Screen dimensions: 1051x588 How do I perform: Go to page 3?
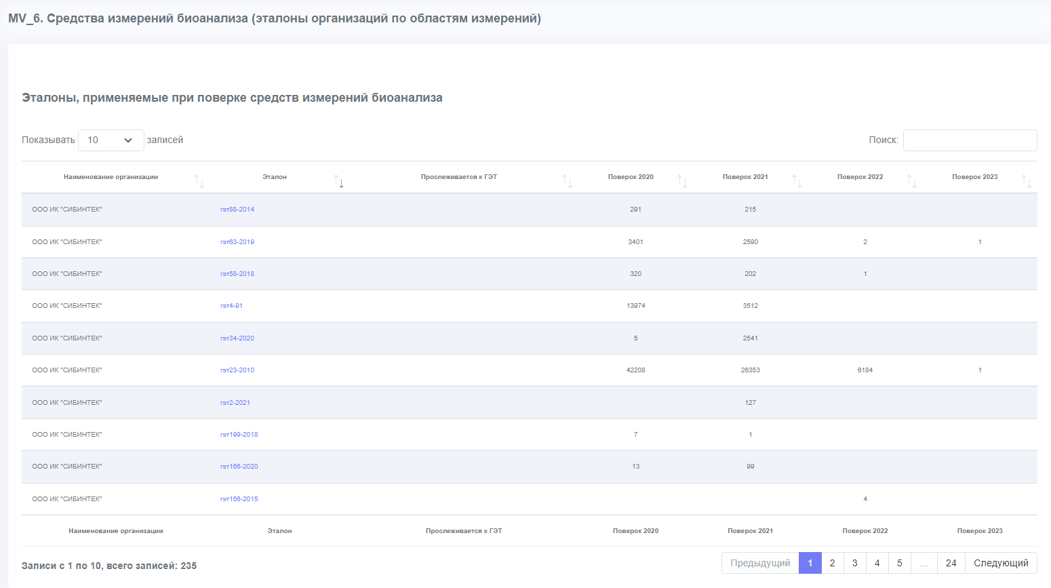[x=855, y=563]
